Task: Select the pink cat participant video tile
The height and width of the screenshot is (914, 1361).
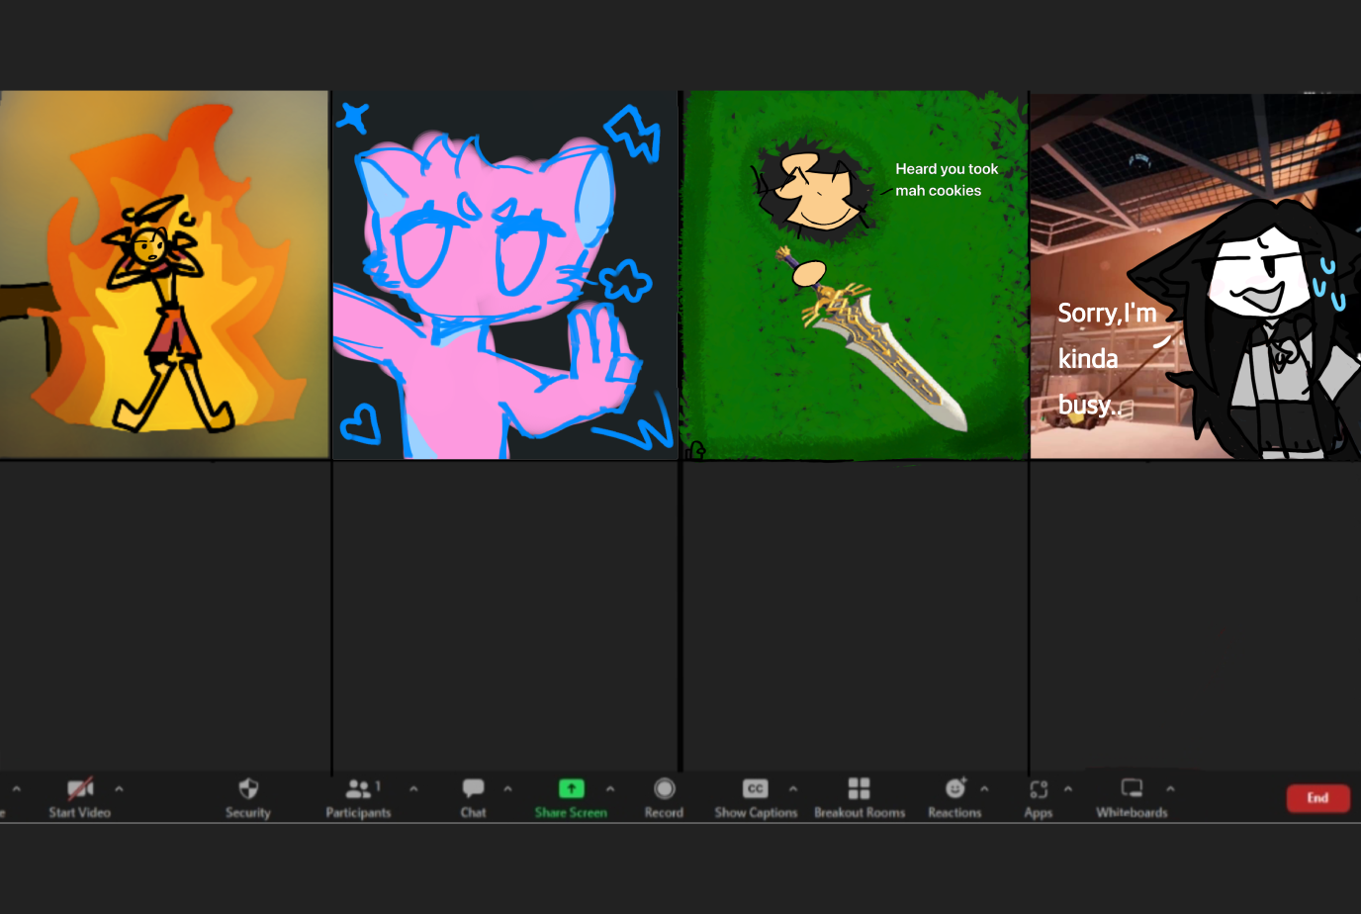Action: pos(504,275)
